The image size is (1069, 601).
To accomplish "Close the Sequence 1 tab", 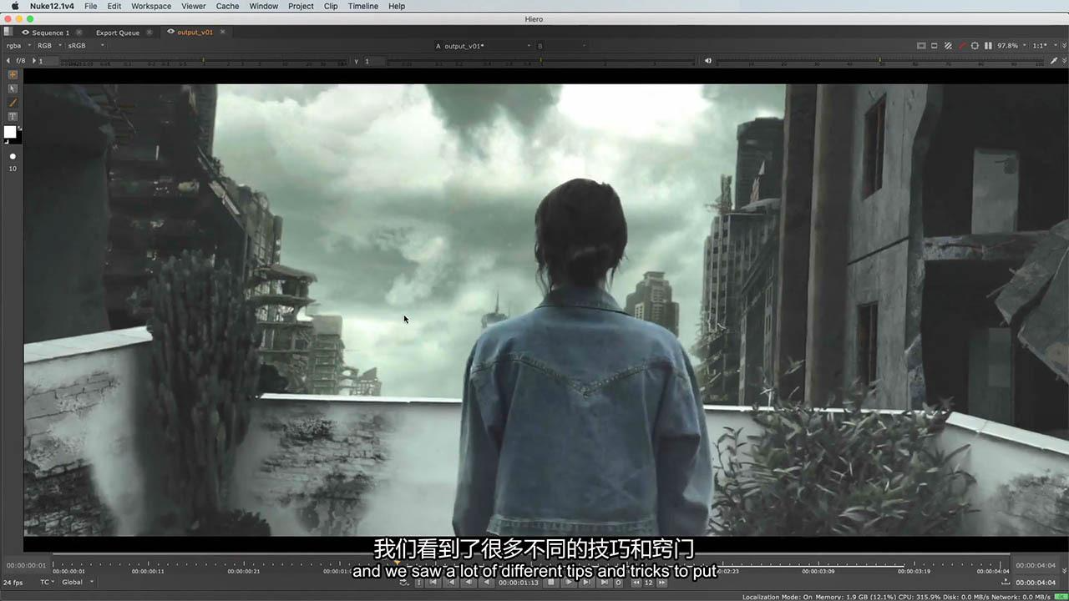I will point(79,33).
